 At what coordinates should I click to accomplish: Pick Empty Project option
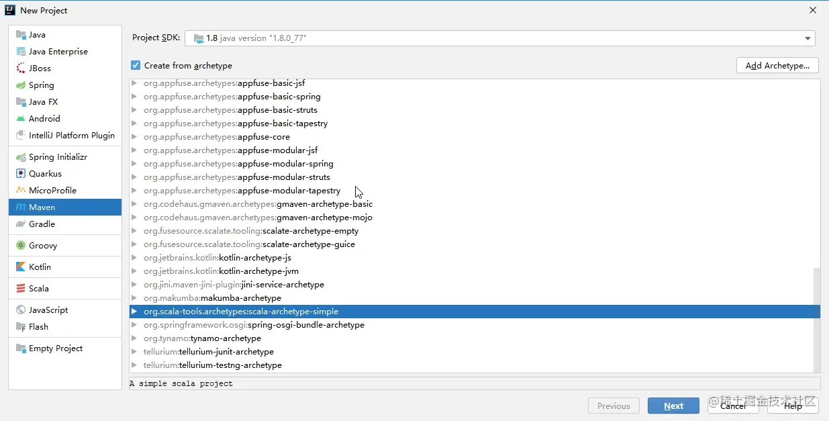tap(65, 348)
